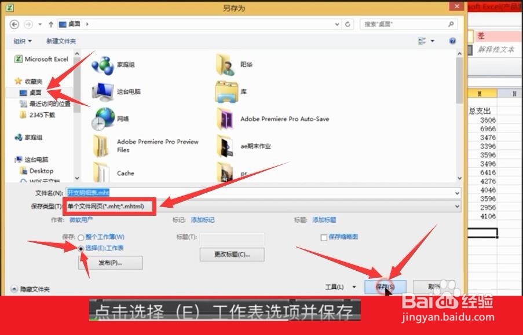The width and height of the screenshot is (523, 335).
Task: Click the 保存(S) button
Action: [x=386, y=286]
